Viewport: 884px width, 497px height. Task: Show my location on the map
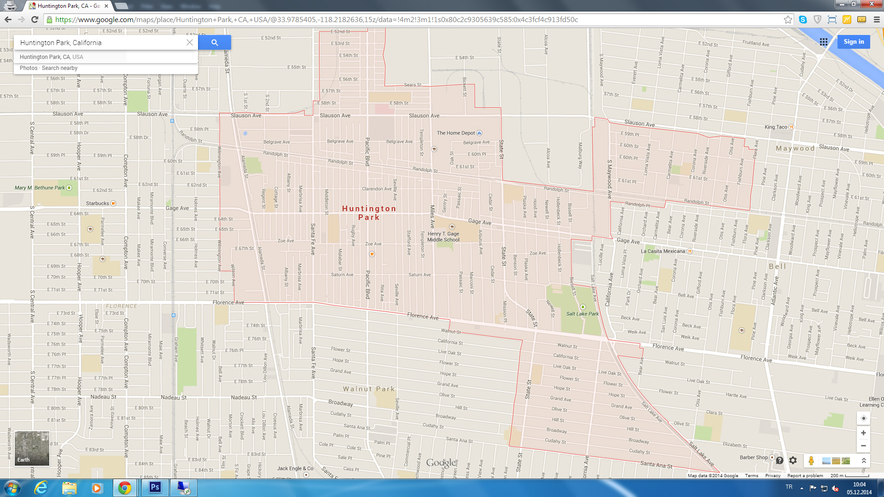(x=863, y=418)
